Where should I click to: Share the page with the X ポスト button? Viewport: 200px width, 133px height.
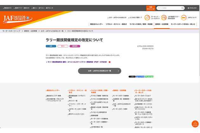(x=132, y=77)
